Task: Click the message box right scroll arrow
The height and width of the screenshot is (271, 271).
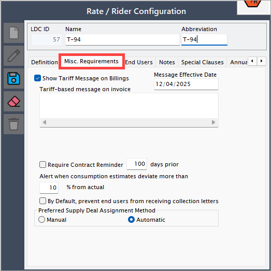Action: (x=213, y=122)
